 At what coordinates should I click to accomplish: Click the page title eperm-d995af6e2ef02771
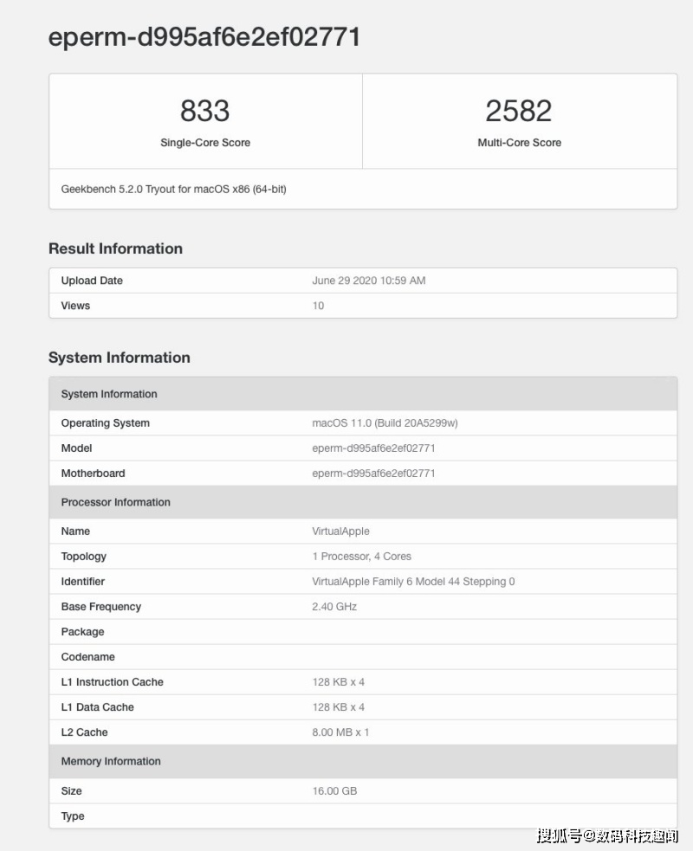coord(204,37)
